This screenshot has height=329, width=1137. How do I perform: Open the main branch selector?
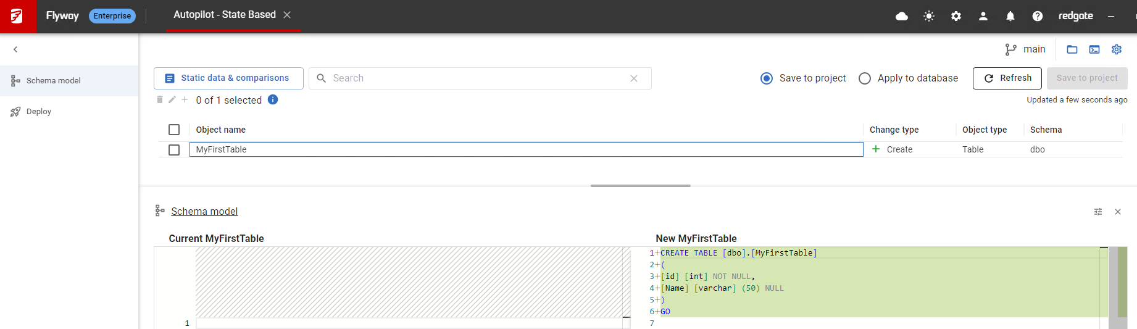pyautogui.click(x=1025, y=49)
